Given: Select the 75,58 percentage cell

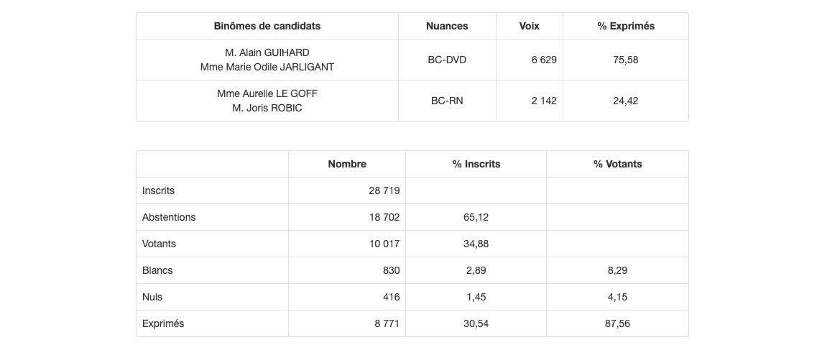Looking at the screenshot, I should [x=626, y=60].
